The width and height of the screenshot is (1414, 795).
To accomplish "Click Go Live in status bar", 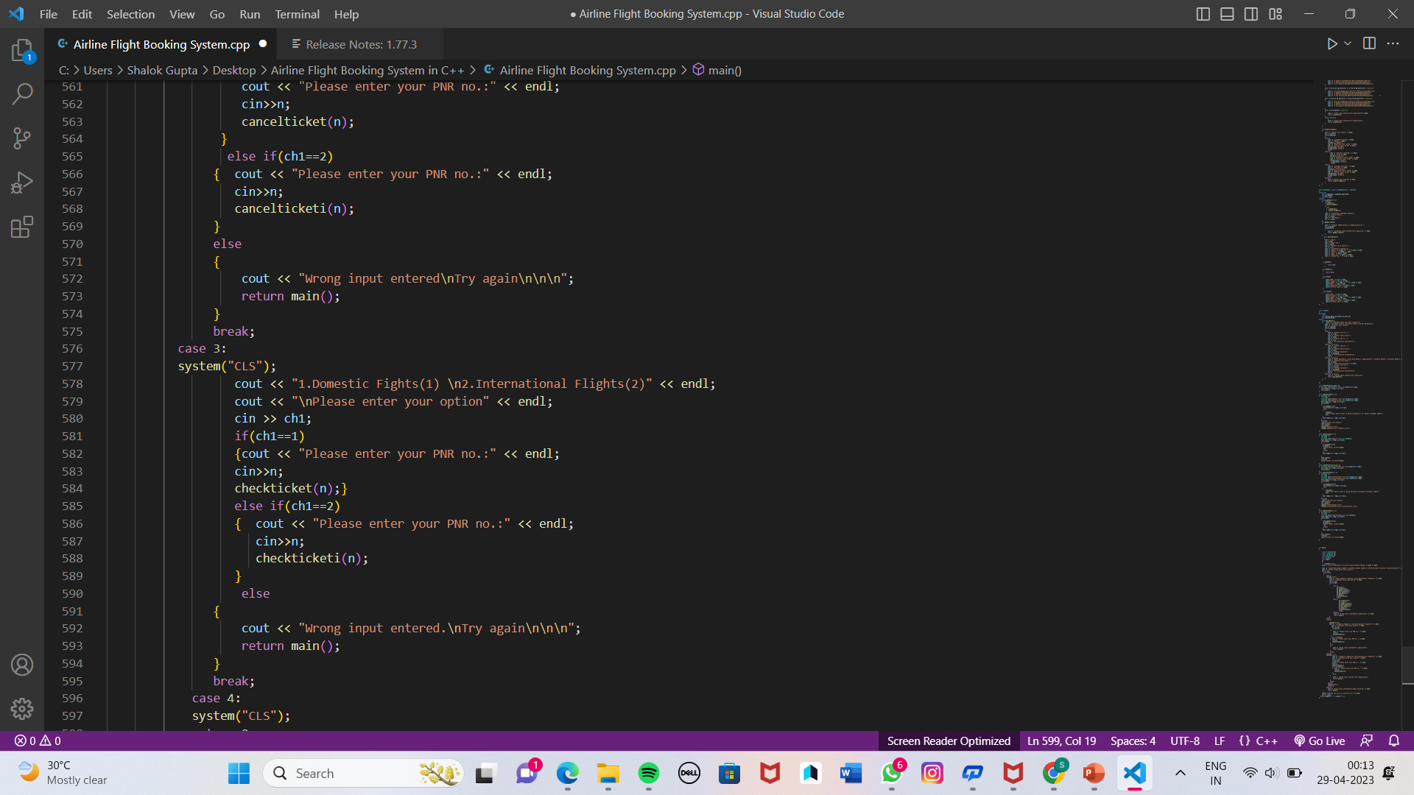I will click(1320, 741).
